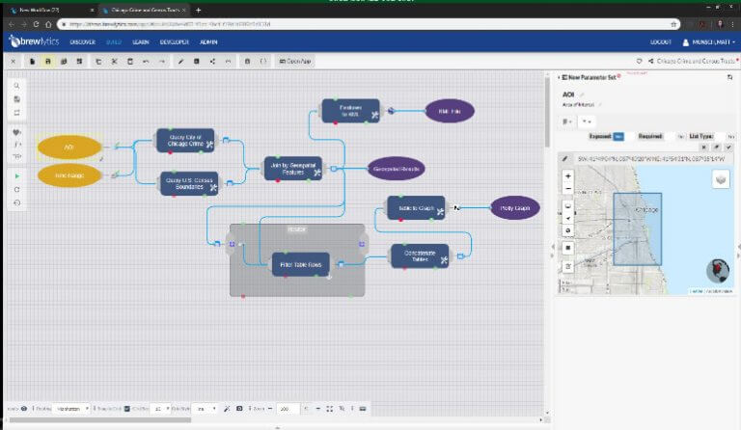Select the AOI input node

point(69,147)
